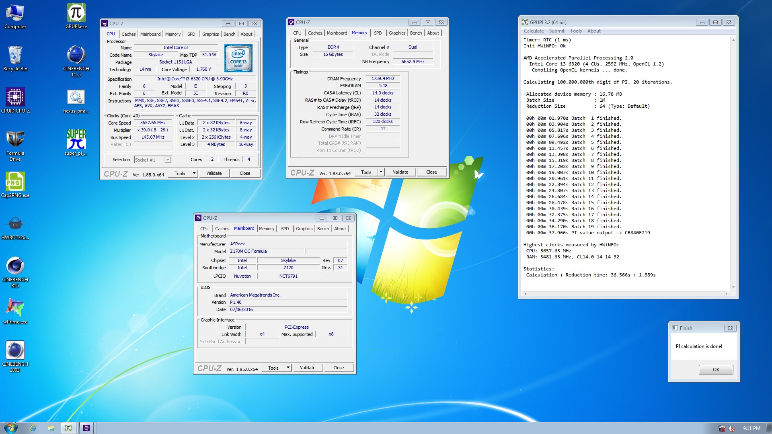Expand Tools dropdown arrow in CPU window
The height and width of the screenshot is (434, 772).
click(194, 173)
